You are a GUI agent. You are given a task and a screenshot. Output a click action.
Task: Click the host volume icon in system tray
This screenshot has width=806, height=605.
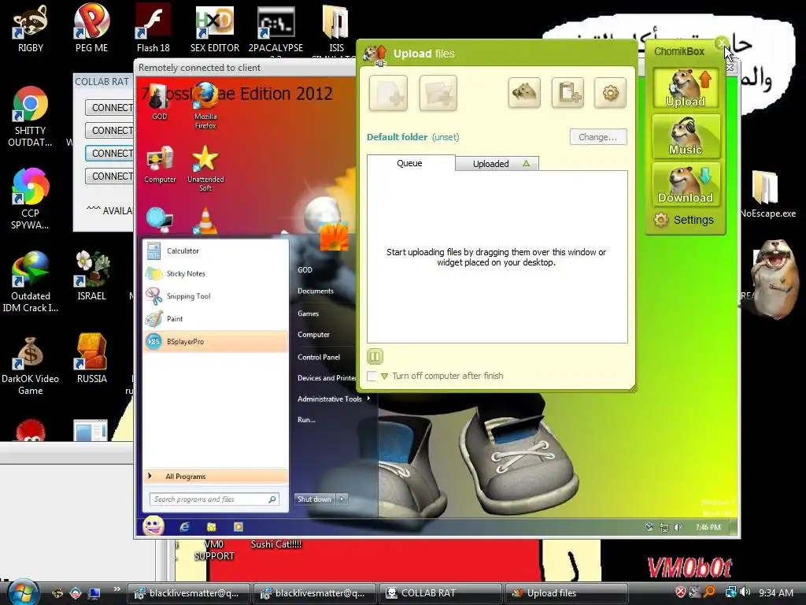tap(746, 592)
